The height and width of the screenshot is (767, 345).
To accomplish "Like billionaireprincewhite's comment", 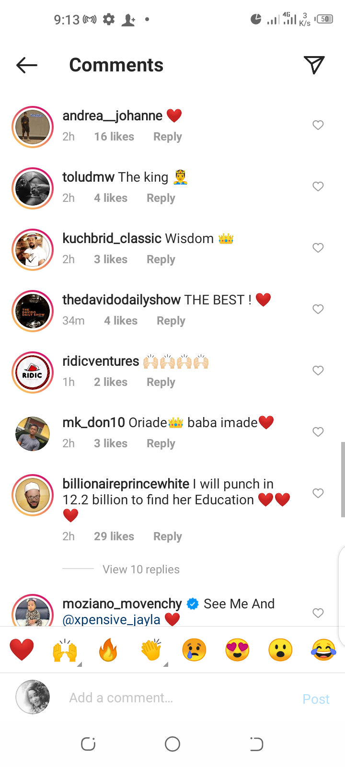I will [318, 493].
